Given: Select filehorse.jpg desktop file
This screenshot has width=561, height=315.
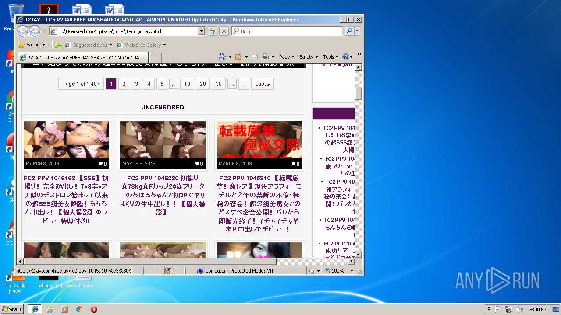Looking at the screenshot, I should point(49,283).
